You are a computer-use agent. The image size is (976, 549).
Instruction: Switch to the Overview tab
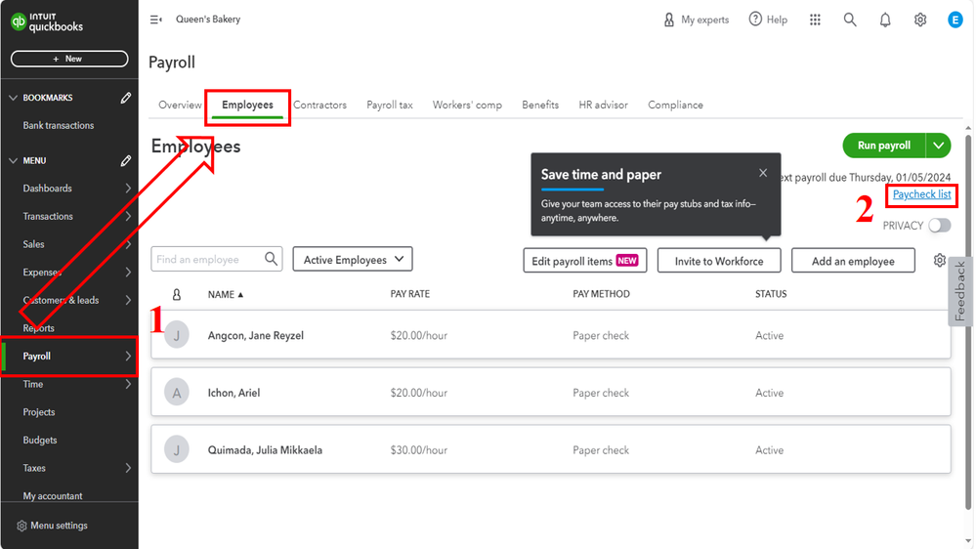click(180, 105)
